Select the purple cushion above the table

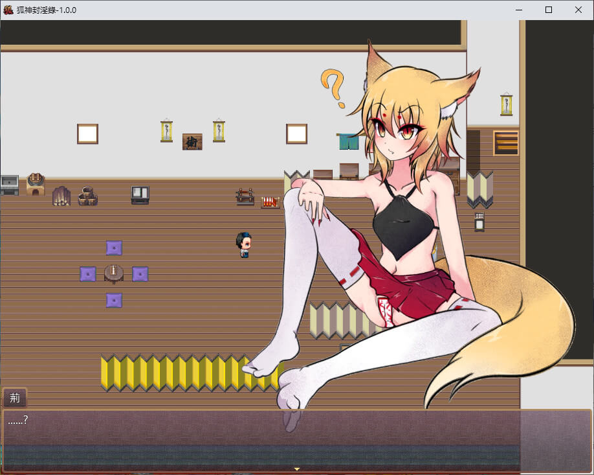[114, 248]
